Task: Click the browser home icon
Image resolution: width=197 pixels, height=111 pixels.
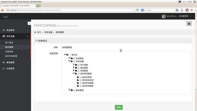Action: [x=187, y=10]
